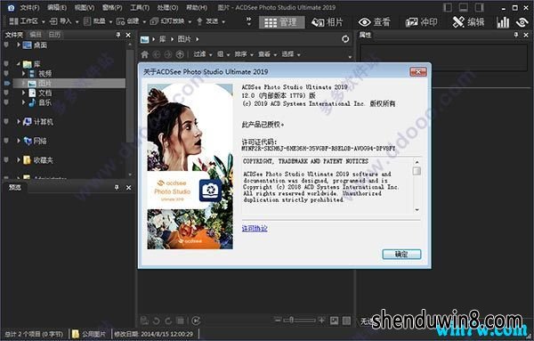Open the 排序 sort dropdown

point(244,54)
